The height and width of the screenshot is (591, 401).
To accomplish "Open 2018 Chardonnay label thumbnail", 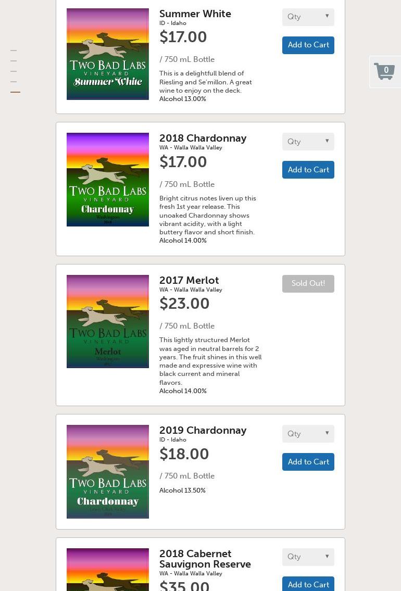I will (x=108, y=180).
